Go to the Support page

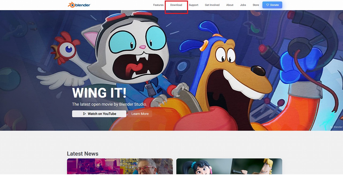point(193,5)
